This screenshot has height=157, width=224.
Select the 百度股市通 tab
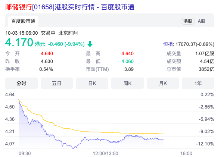23,21
